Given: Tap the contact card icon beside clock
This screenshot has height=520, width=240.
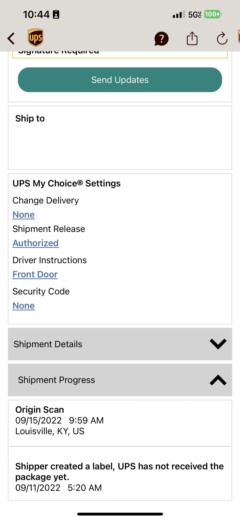Looking at the screenshot, I should tap(56, 15).
